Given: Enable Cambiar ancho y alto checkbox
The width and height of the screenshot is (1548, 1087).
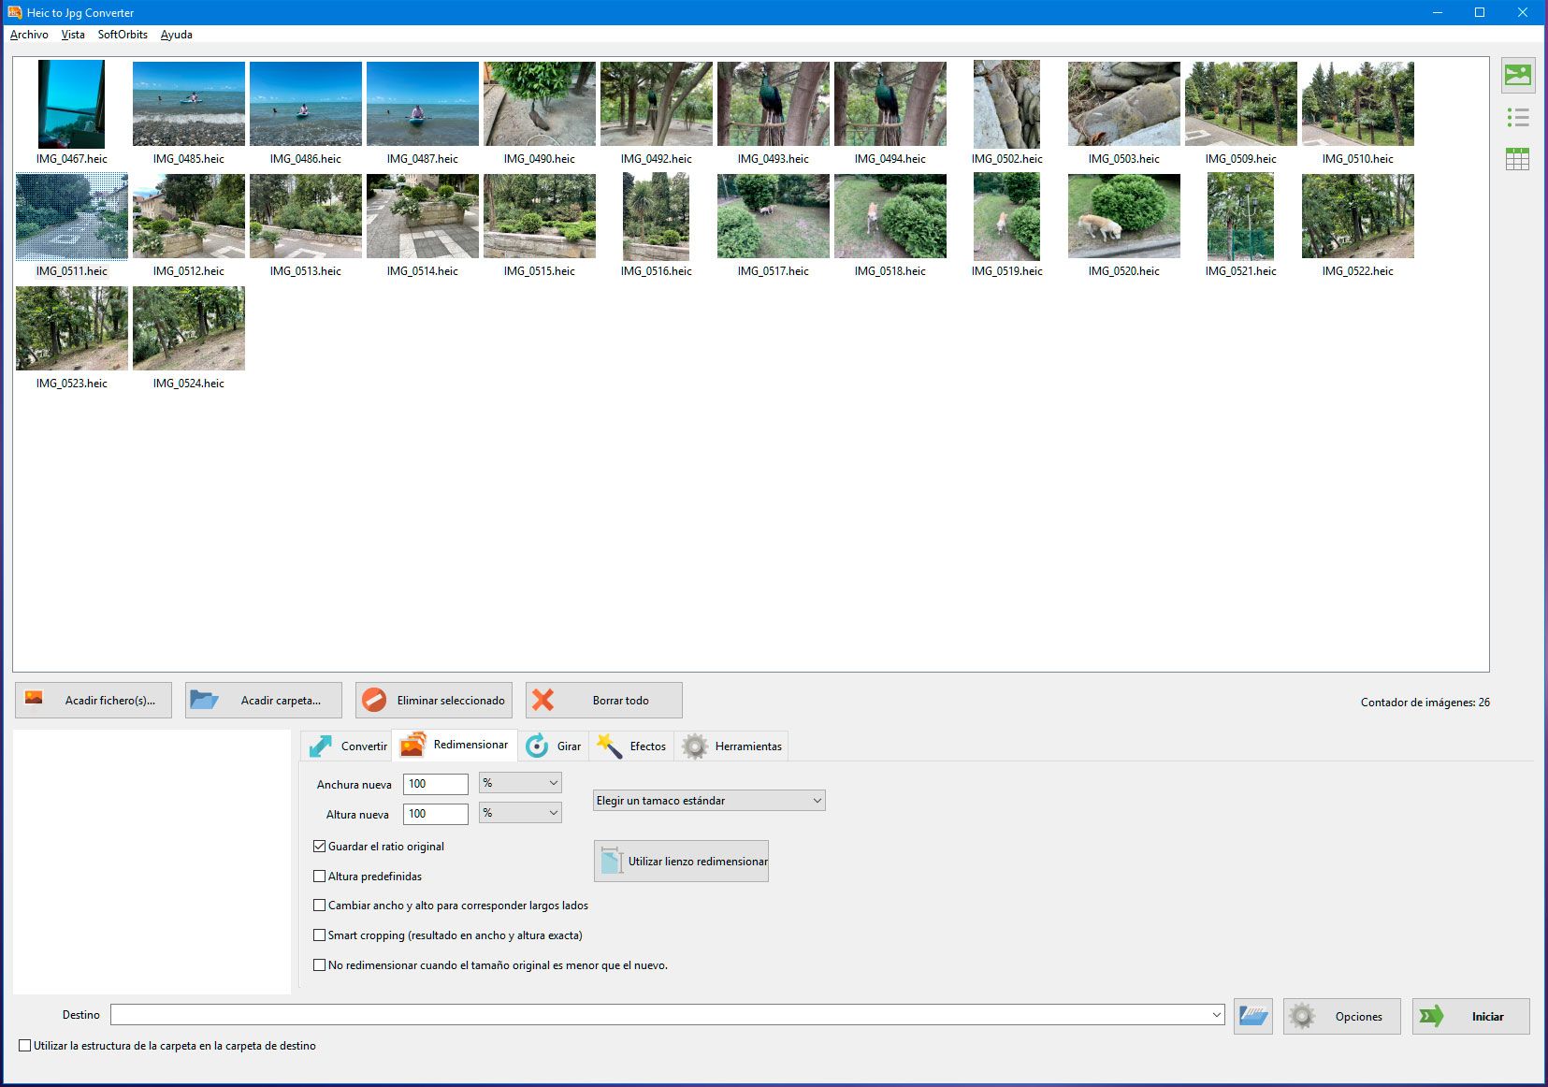Looking at the screenshot, I should (x=320, y=905).
